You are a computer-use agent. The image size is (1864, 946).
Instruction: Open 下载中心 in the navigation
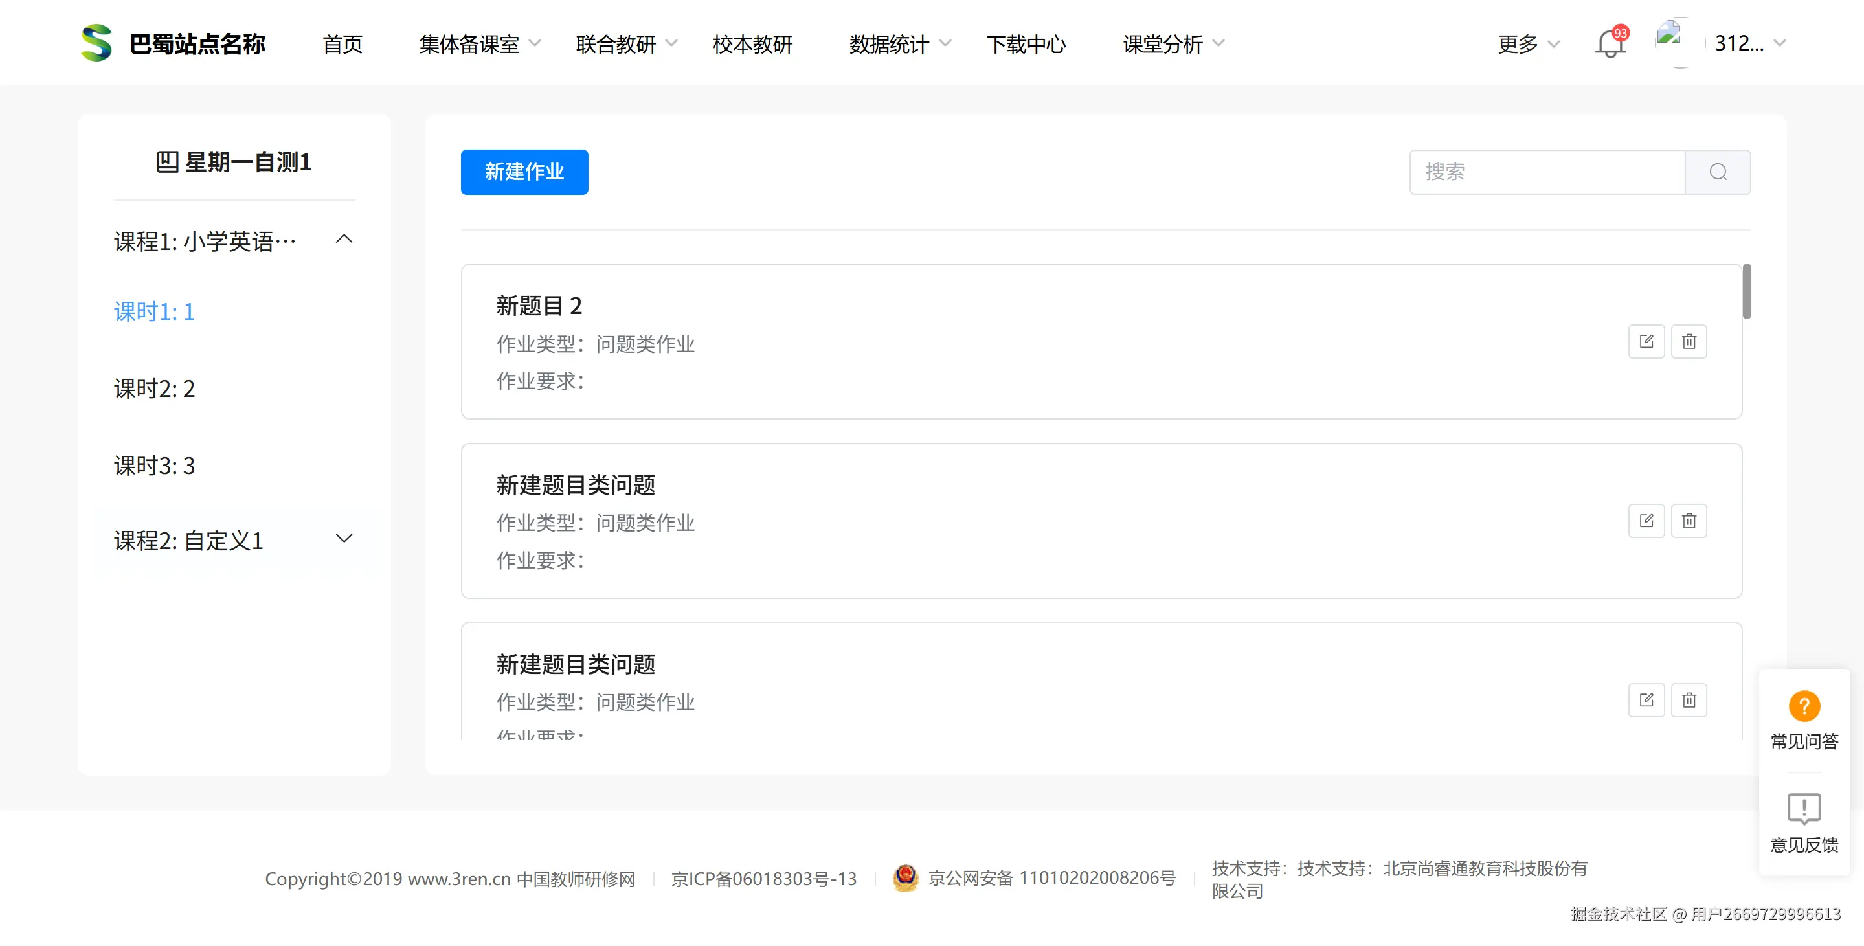point(1026,44)
